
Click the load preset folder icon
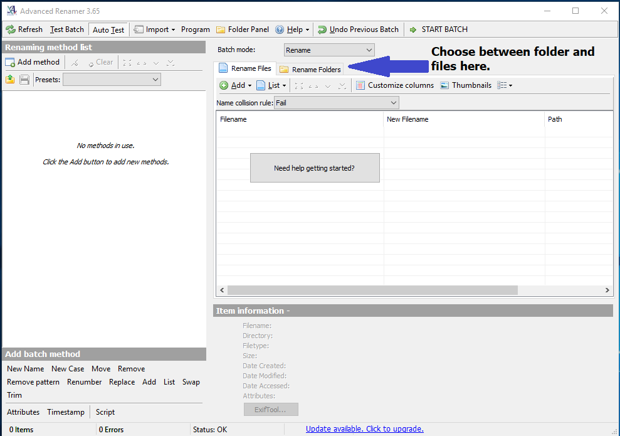[10, 80]
